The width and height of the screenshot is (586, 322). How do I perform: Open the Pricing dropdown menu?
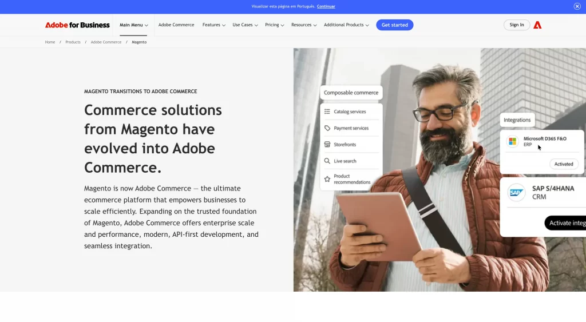(274, 25)
